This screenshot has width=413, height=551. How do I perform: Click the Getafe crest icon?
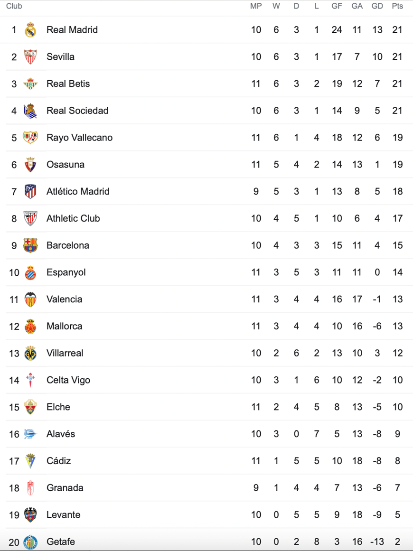30,542
